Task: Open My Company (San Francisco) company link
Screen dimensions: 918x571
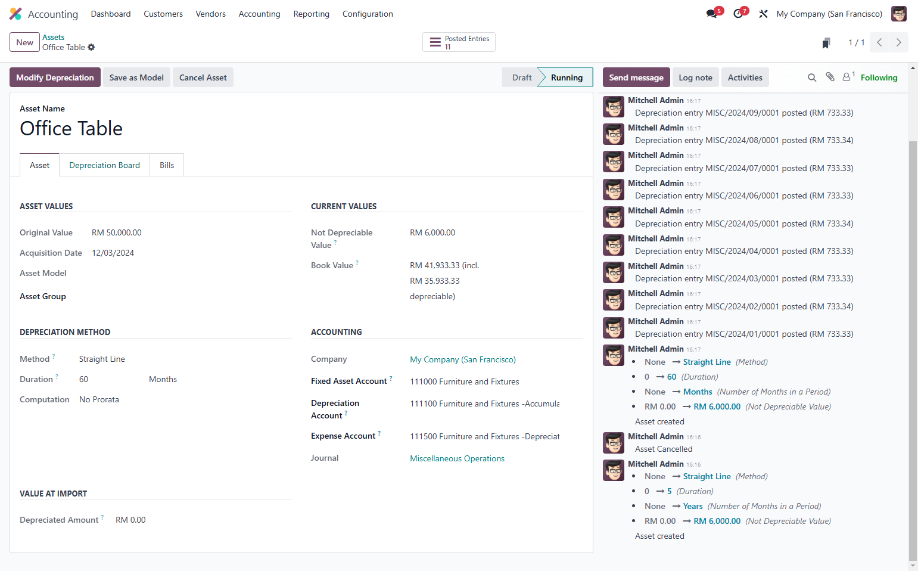Action: [463, 359]
